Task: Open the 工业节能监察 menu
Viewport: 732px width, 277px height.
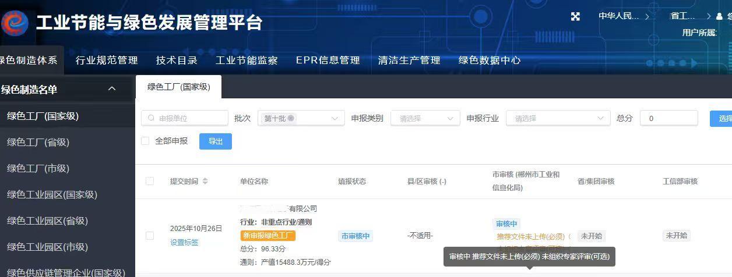Action: click(x=247, y=60)
